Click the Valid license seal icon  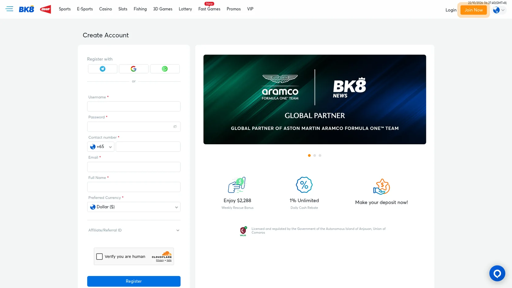tap(243, 231)
